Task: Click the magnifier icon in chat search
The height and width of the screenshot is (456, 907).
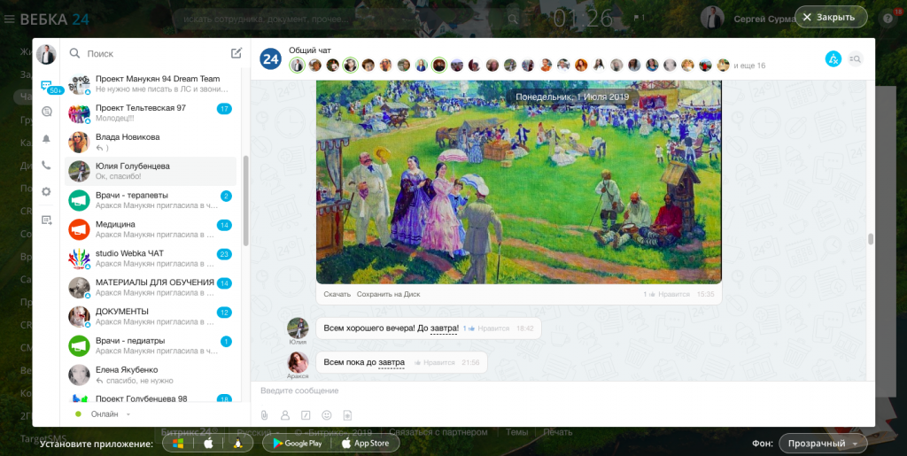Action: (74, 53)
